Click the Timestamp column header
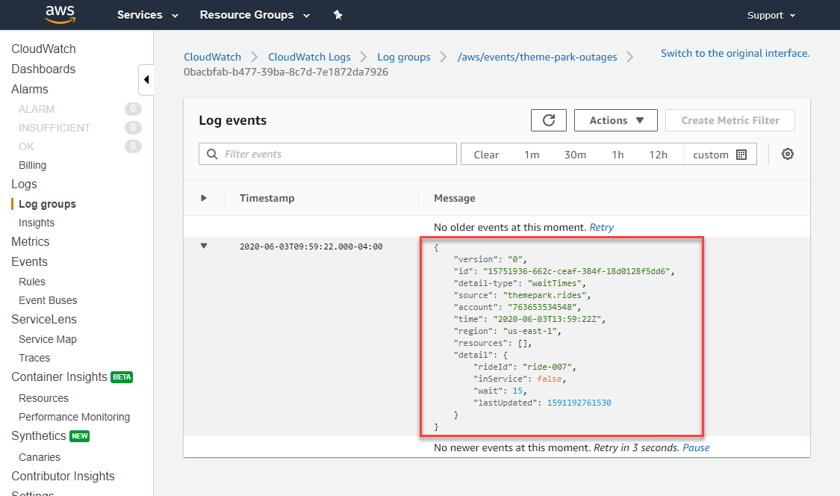Screen dimensions: 840x496 click(x=267, y=198)
